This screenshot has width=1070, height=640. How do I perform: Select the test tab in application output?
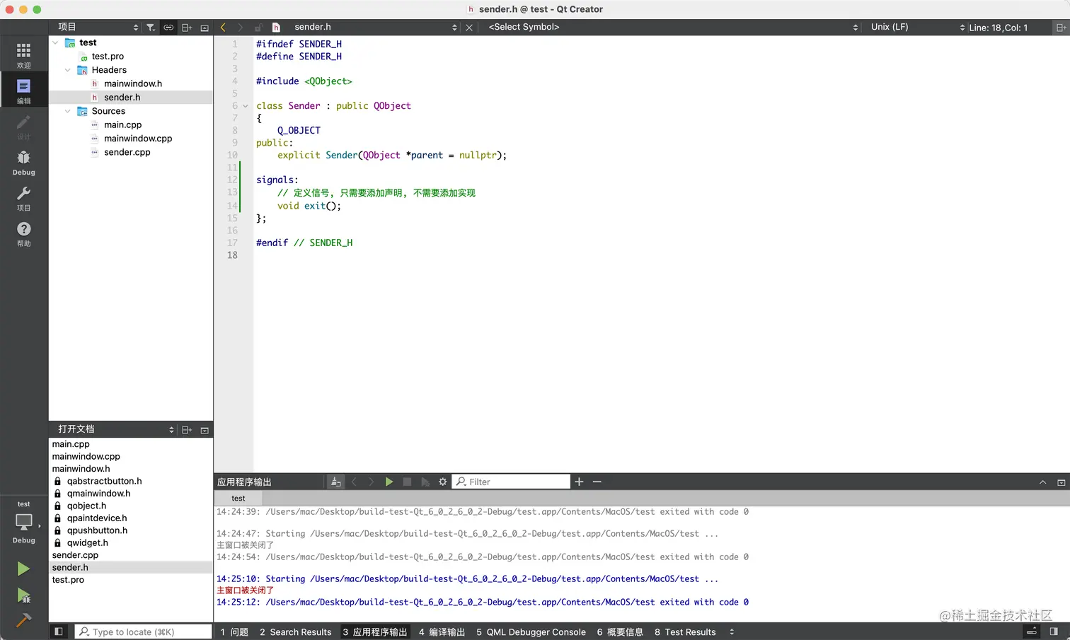pos(238,498)
